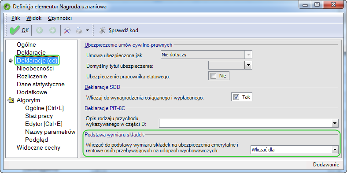Select the Algorytm tree node

pos(28,100)
